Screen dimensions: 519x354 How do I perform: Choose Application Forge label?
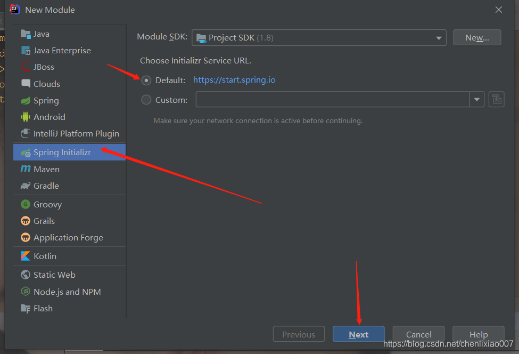68,238
